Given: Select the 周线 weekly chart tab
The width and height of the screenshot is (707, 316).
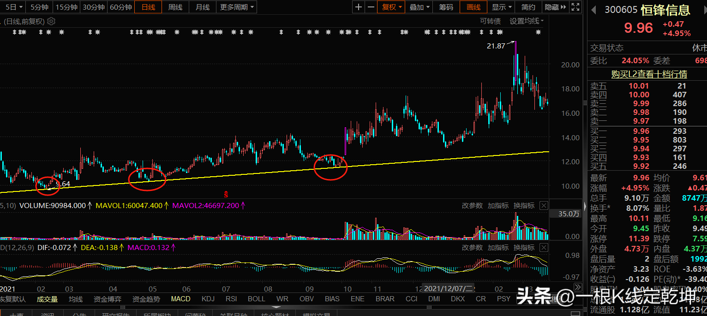Looking at the screenshot, I should coord(175,7).
